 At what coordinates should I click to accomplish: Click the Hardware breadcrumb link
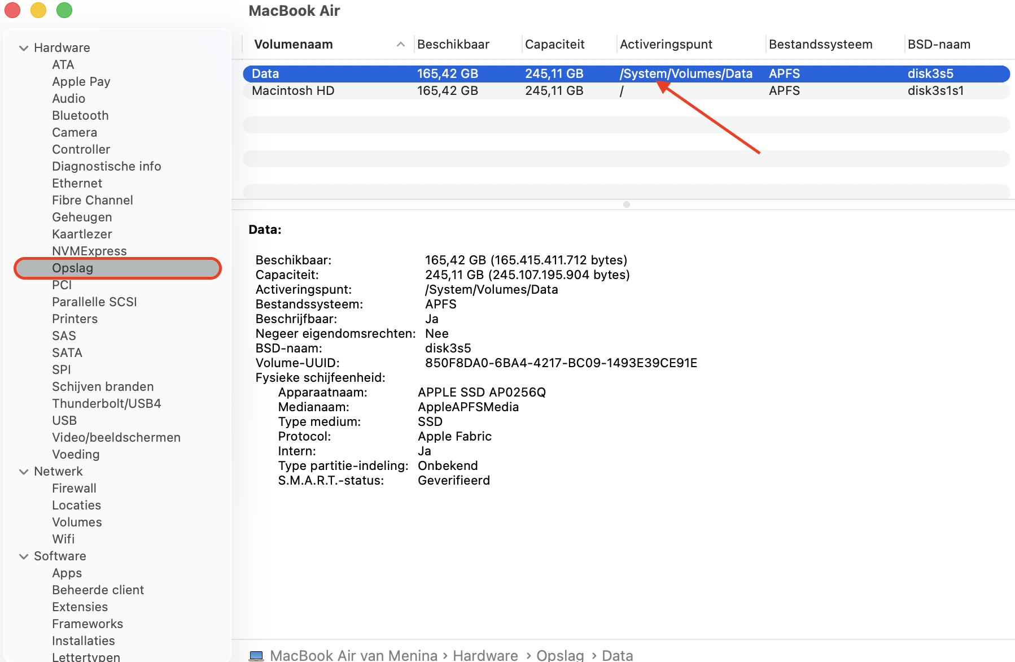[x=485, y=655]
